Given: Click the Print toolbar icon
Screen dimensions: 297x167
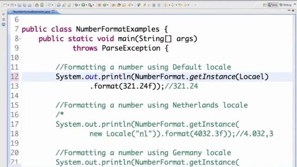Looking at the screenshot, I should tap(30, 5).
